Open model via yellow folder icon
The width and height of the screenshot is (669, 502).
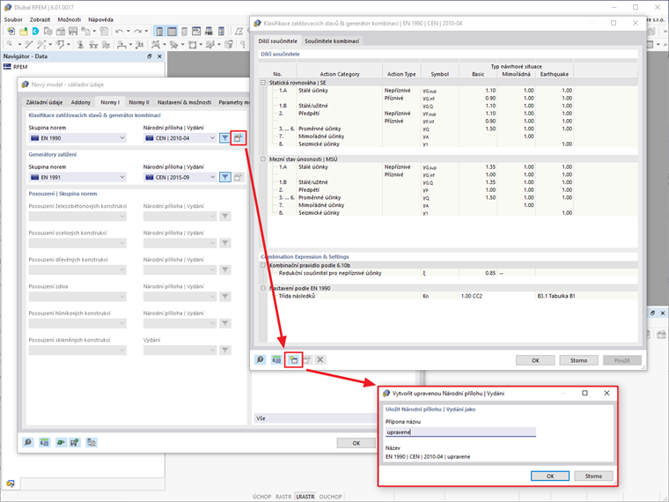[x=24, y=31]
